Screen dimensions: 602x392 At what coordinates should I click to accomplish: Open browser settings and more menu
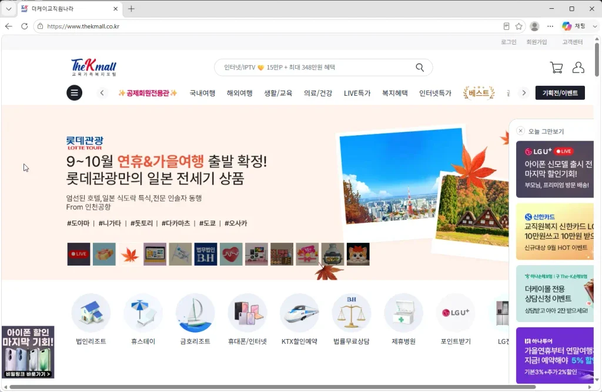click(x=550, y=26)
